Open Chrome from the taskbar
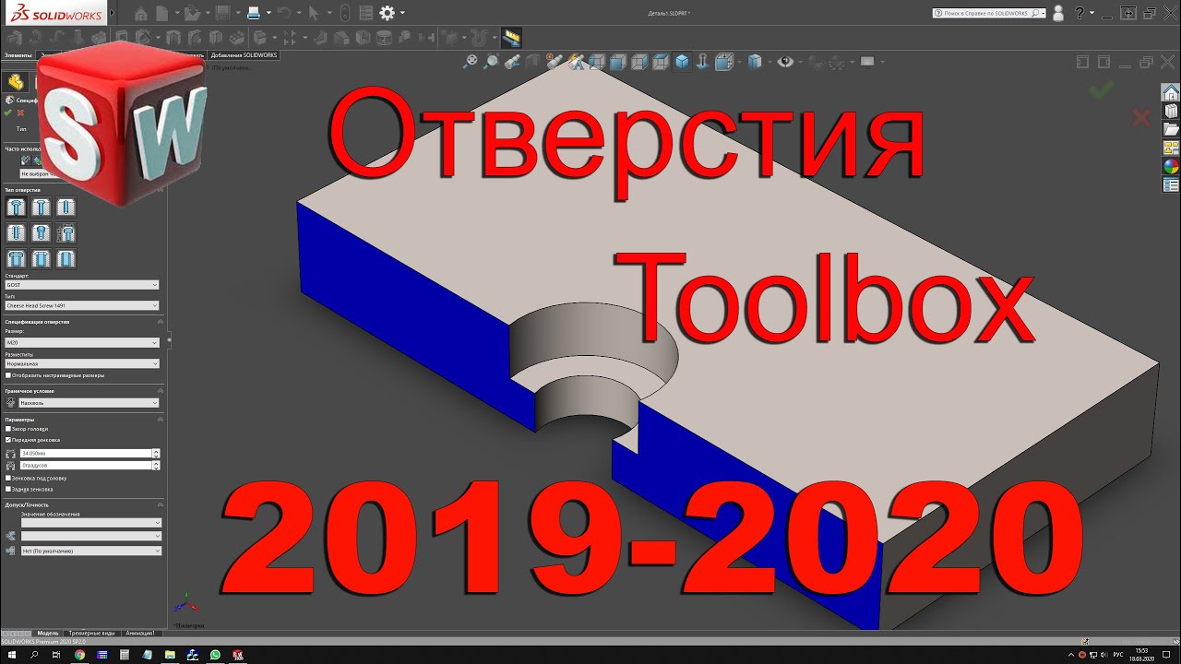 tap(79, 655)
